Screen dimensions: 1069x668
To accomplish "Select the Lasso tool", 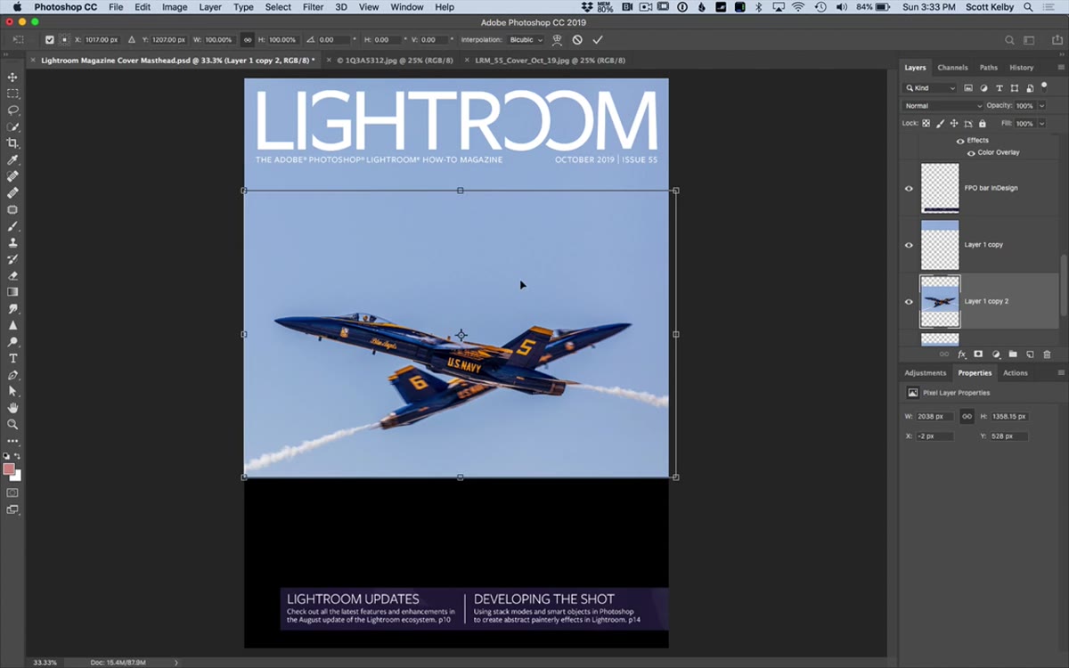I will 12,110.
